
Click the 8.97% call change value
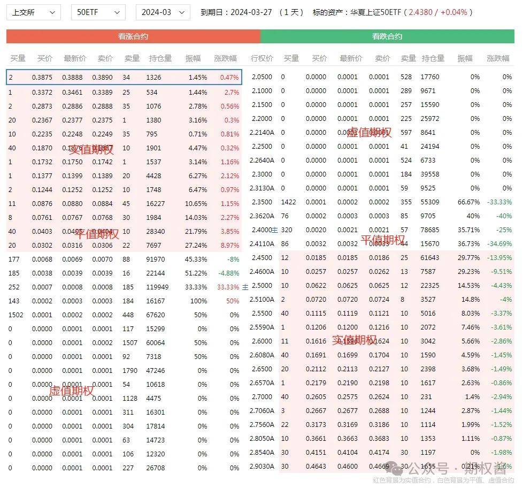pos(229,244)
